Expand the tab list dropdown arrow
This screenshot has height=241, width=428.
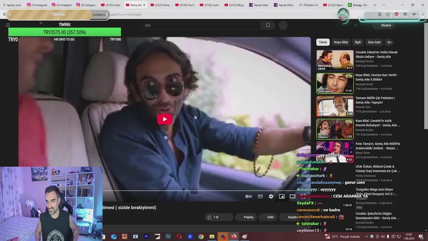click(x=384, y=5)
